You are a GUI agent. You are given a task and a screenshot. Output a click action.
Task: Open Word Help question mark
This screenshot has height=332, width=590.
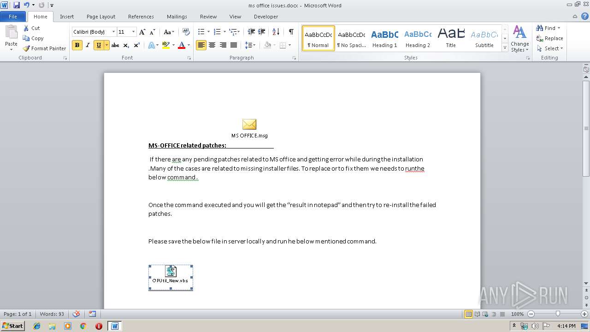(585, 17)
